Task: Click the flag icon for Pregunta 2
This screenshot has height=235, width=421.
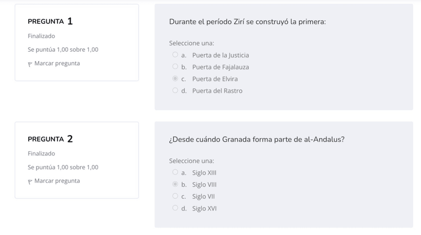Action: click(30, 182)
